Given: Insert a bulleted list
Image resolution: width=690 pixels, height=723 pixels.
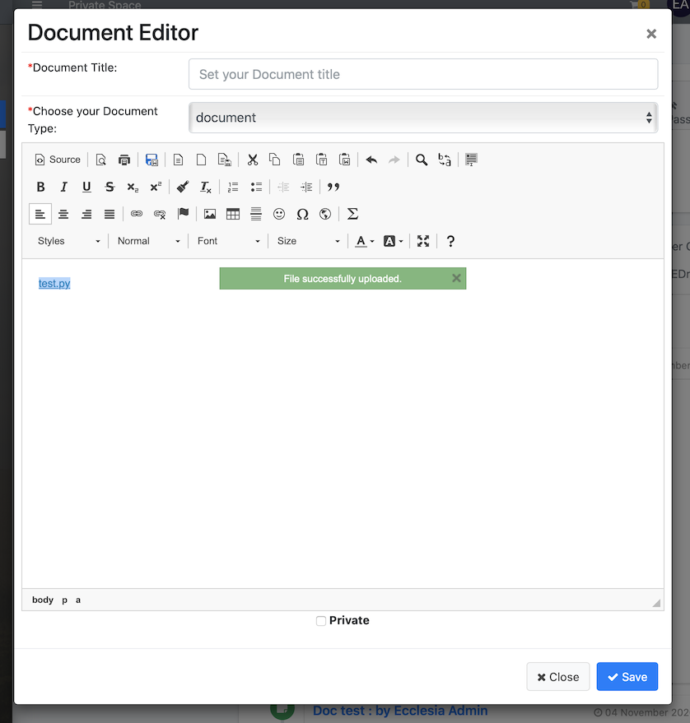Looking at the screenshot, I should 256,187.
